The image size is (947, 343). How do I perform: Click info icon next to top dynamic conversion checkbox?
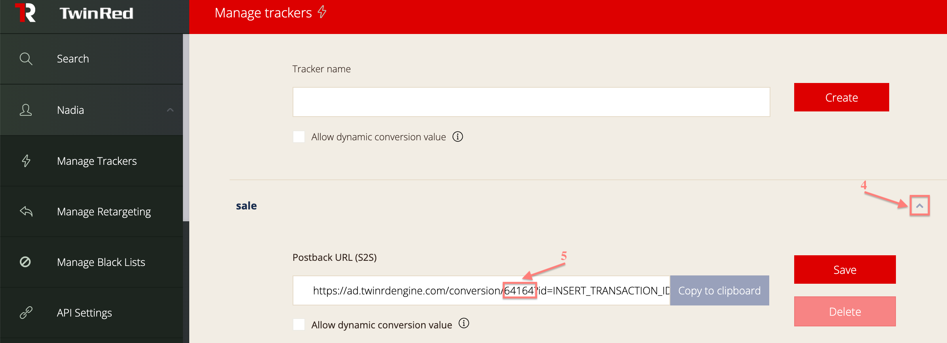pos(458,137)
